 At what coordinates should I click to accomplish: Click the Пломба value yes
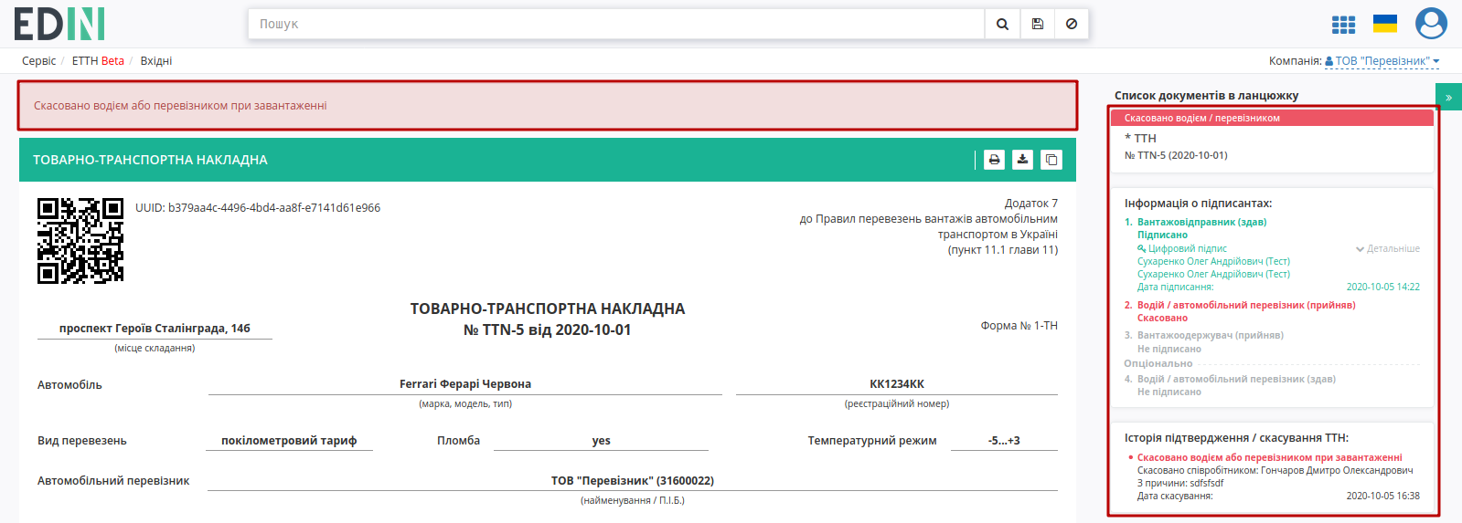601,441
